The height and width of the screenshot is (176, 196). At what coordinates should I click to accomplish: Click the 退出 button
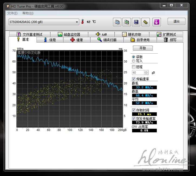pyautogui.click(x=176, y=22)
